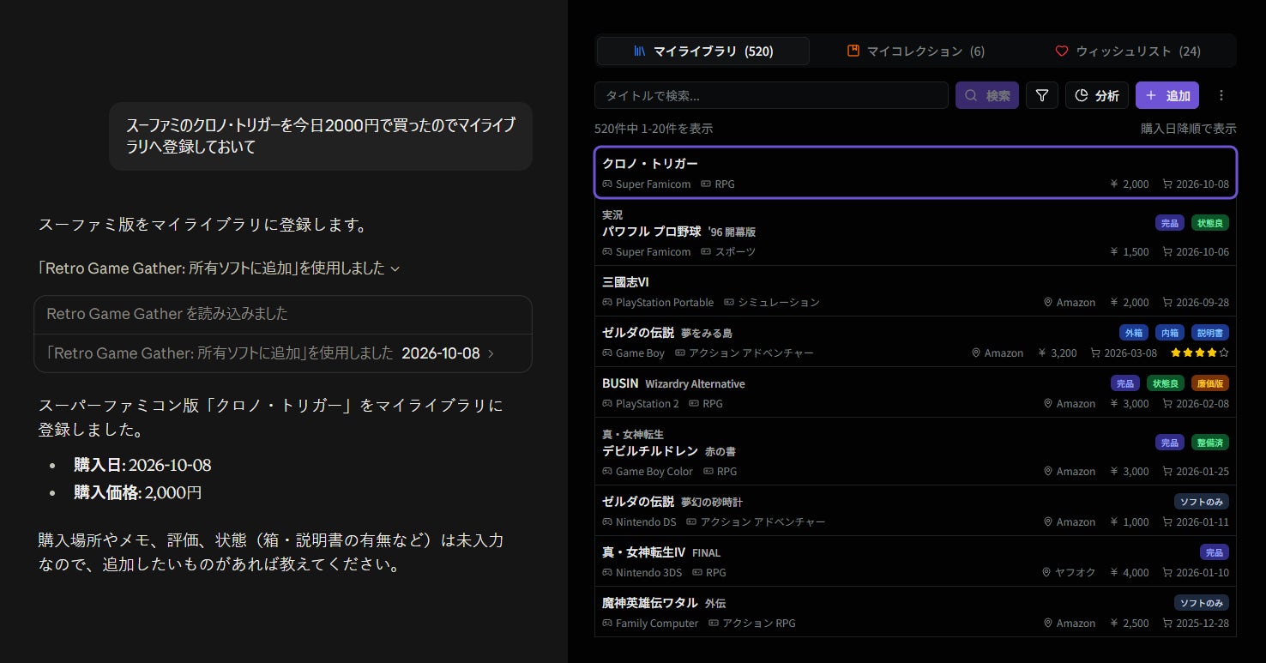
Task: Open the BUSIN Wizardry Alternative entry
Action: pos(915,392)
